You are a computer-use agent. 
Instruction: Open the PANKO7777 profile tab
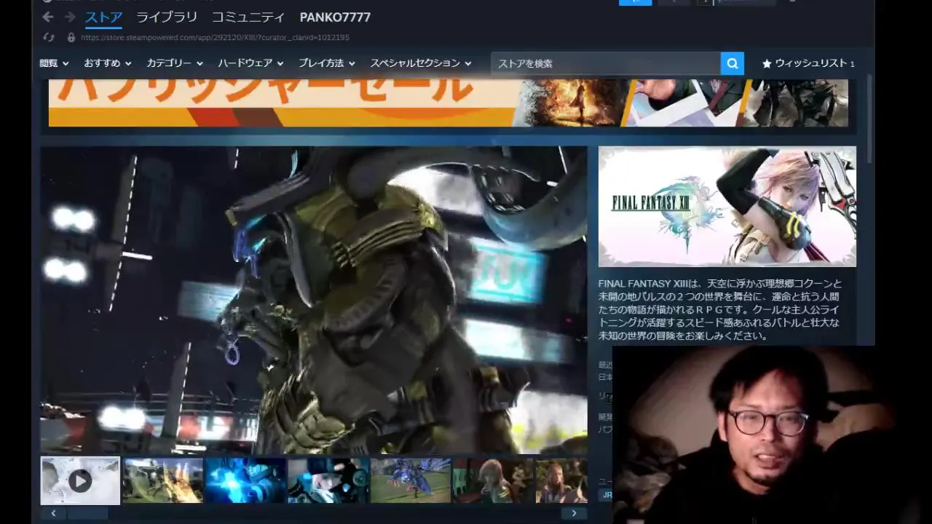coord(335,17)
